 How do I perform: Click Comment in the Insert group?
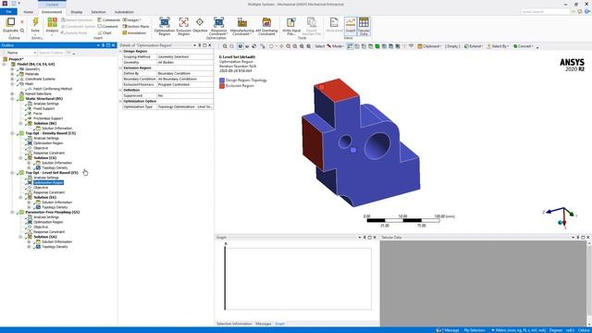click(107, 27)
